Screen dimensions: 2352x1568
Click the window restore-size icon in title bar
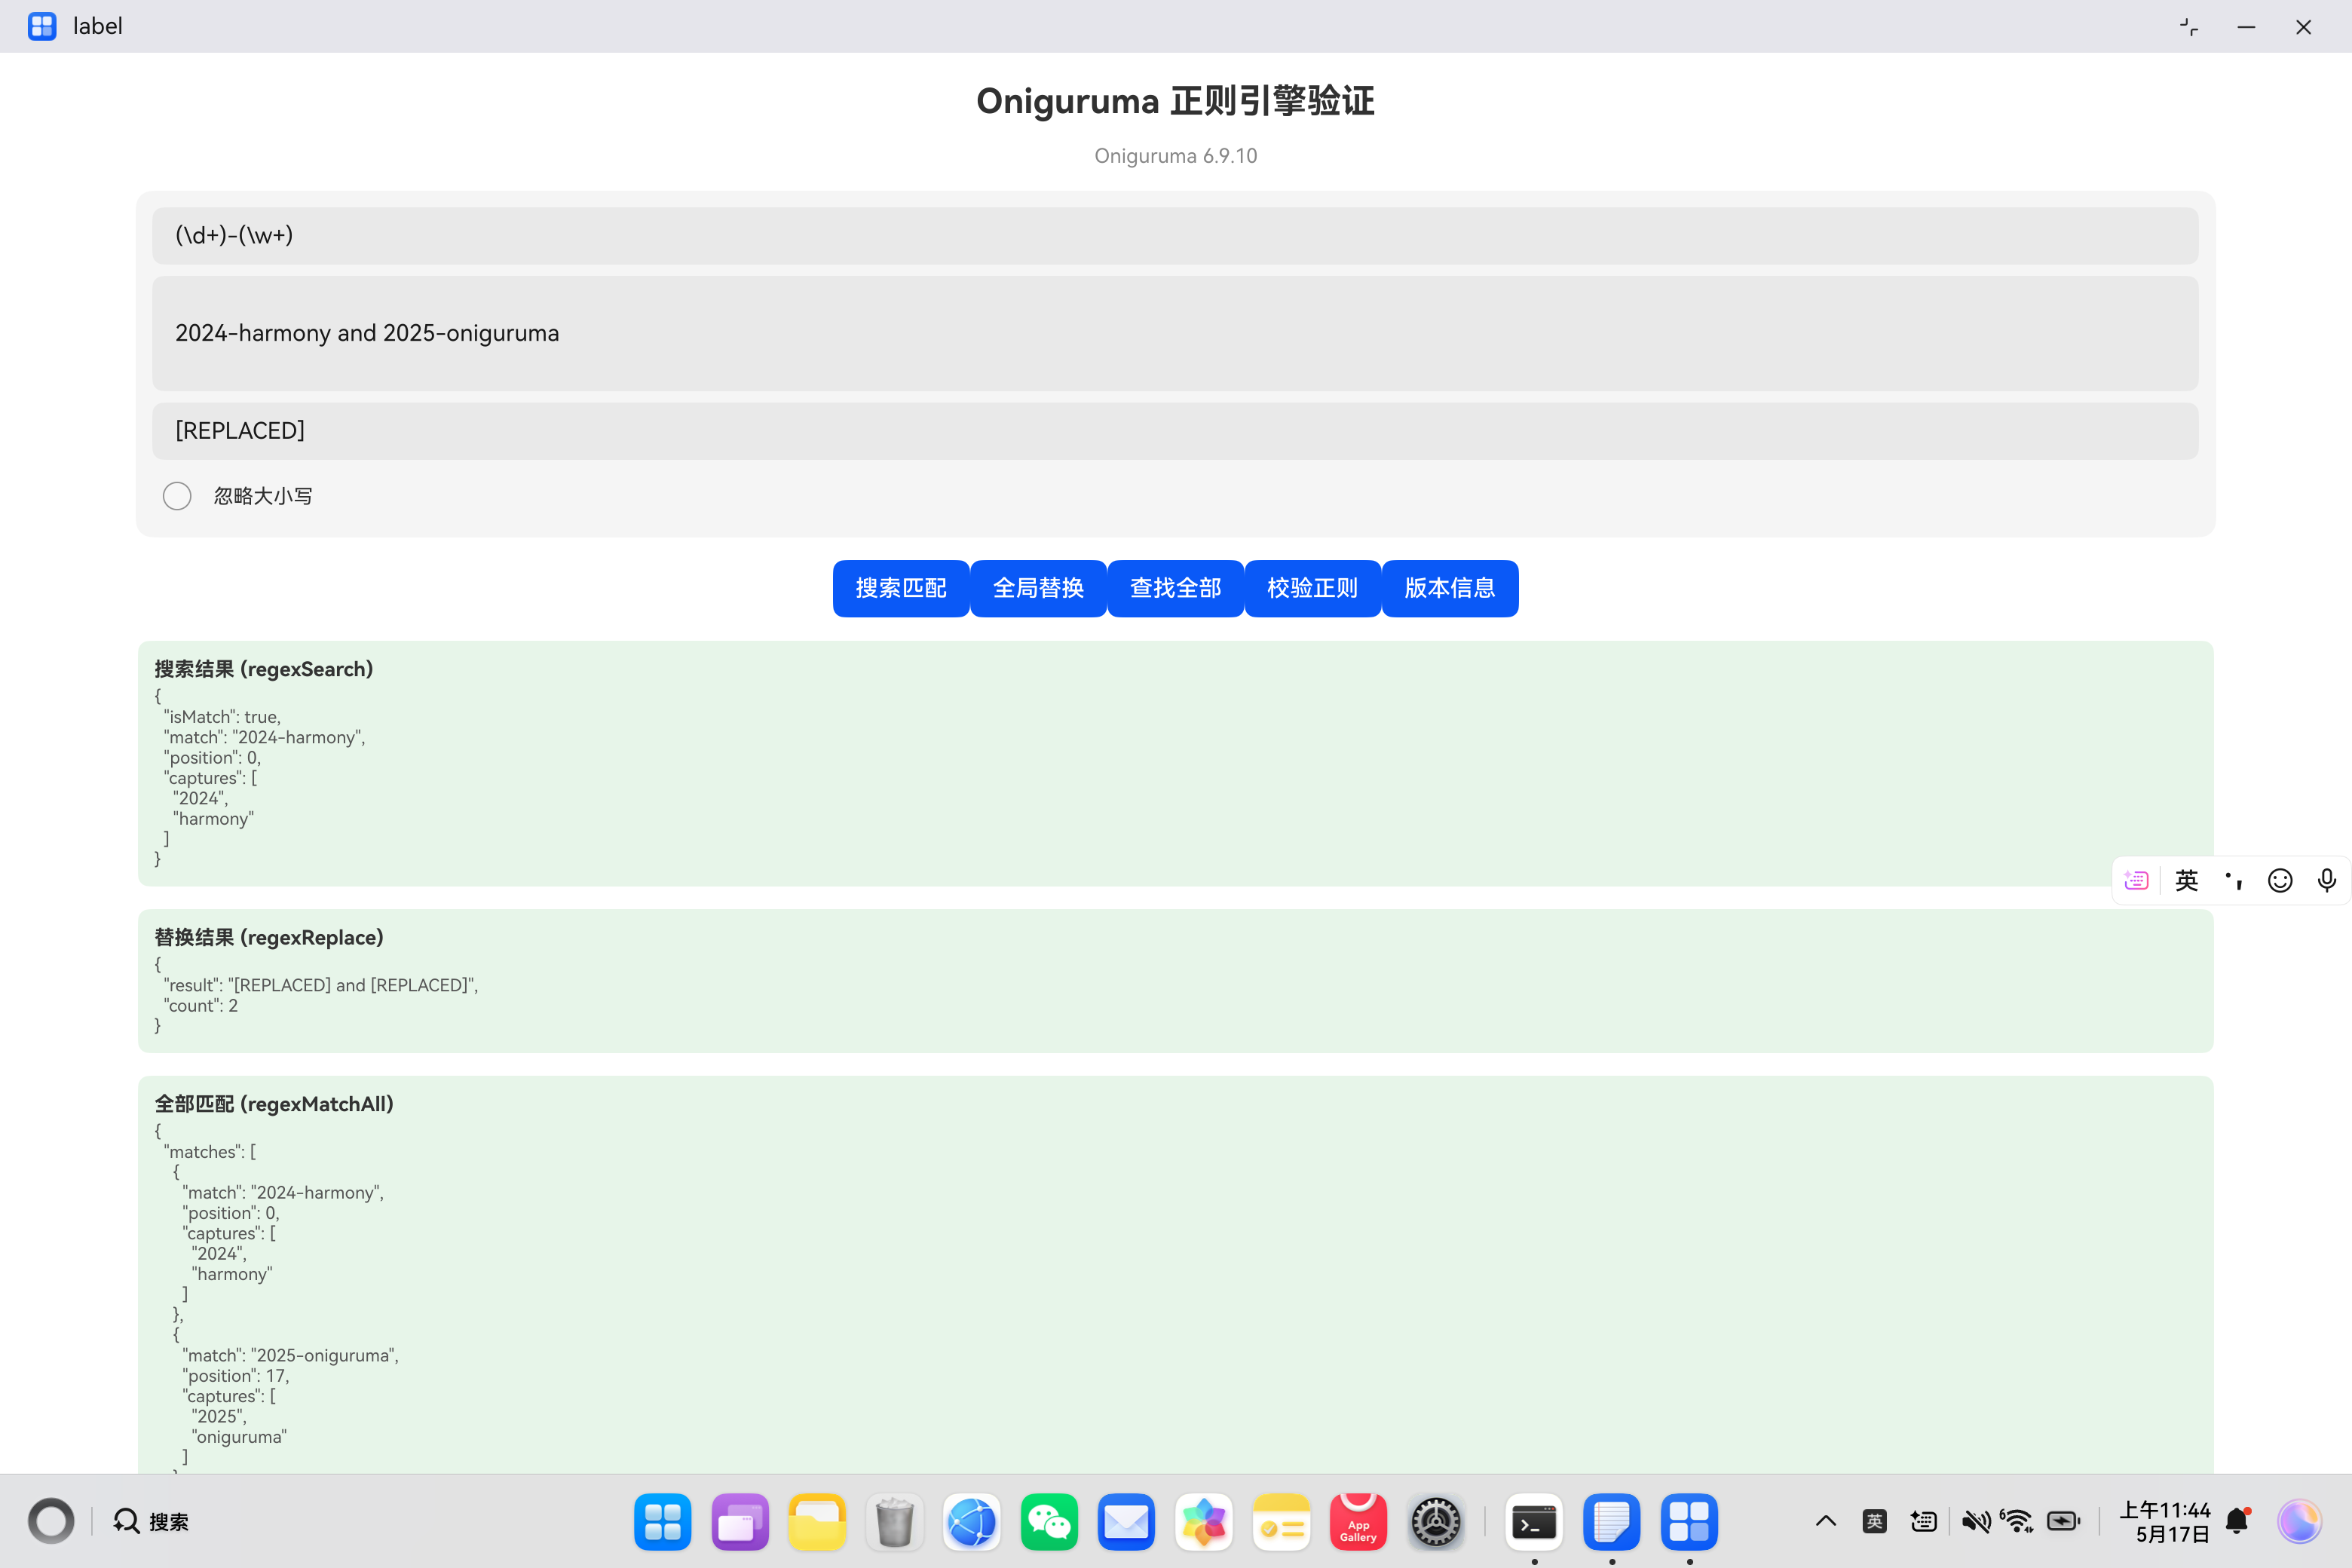2189,27
